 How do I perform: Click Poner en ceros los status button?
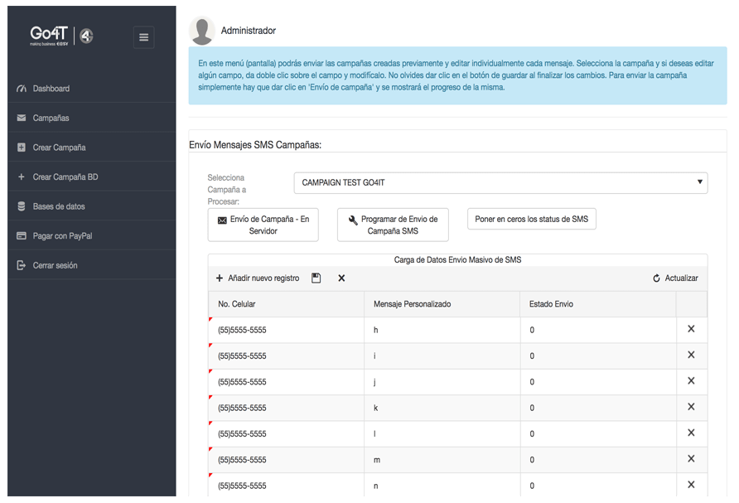531,220
